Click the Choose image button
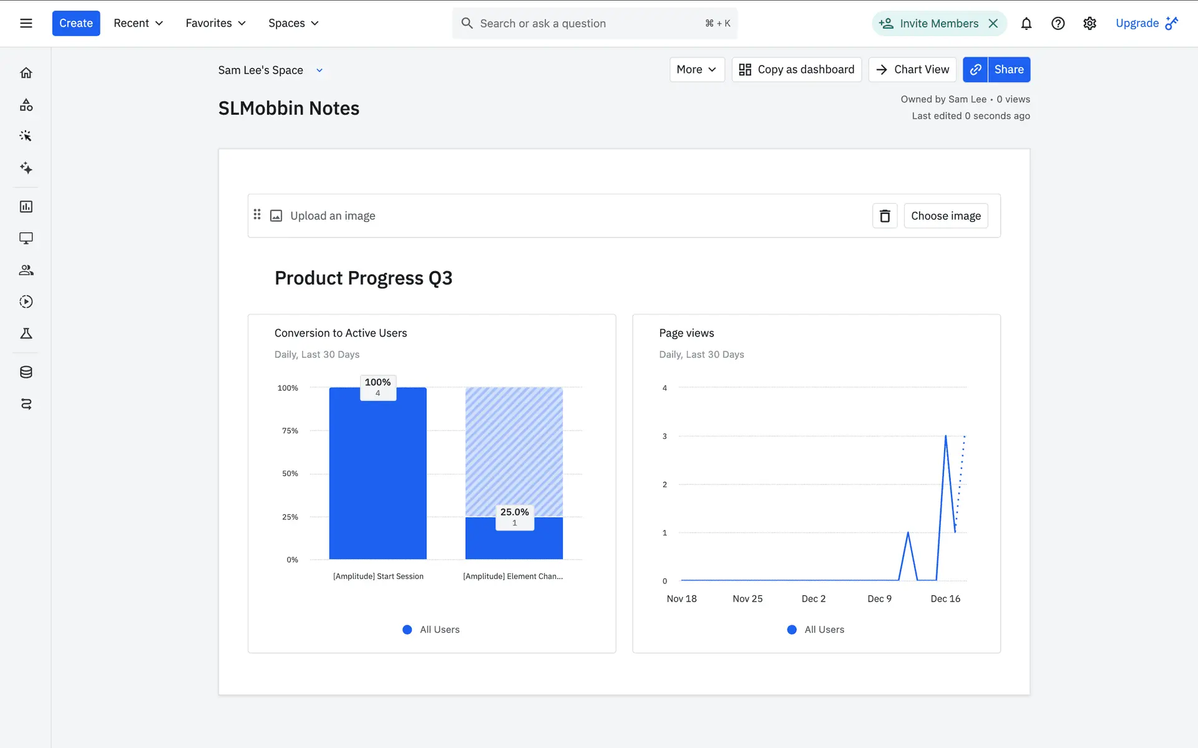1198x748 pixels. click(x=945, y=216)
